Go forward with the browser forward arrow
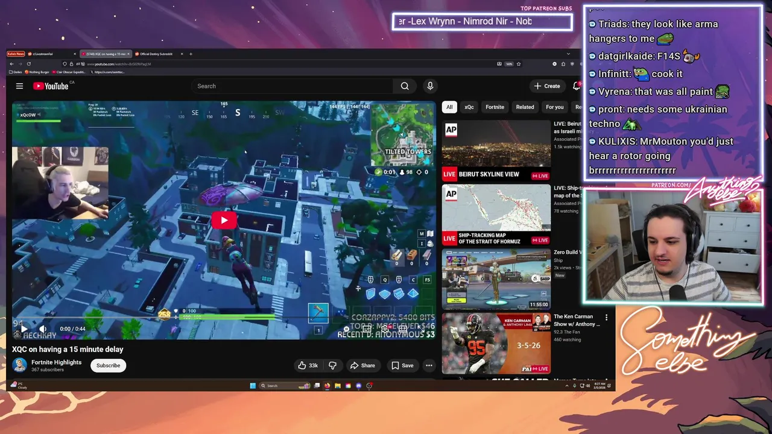This screenshot has height=434, width=772. pyautogui.click(x=21, y=64)
